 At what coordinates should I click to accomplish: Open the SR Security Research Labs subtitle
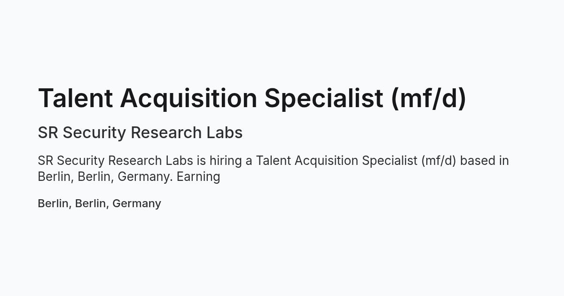coord(140,132)
